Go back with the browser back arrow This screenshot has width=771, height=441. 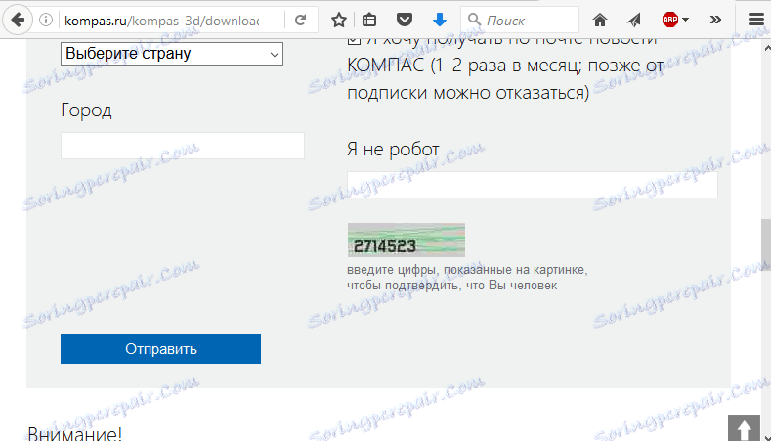pos(18,21)
